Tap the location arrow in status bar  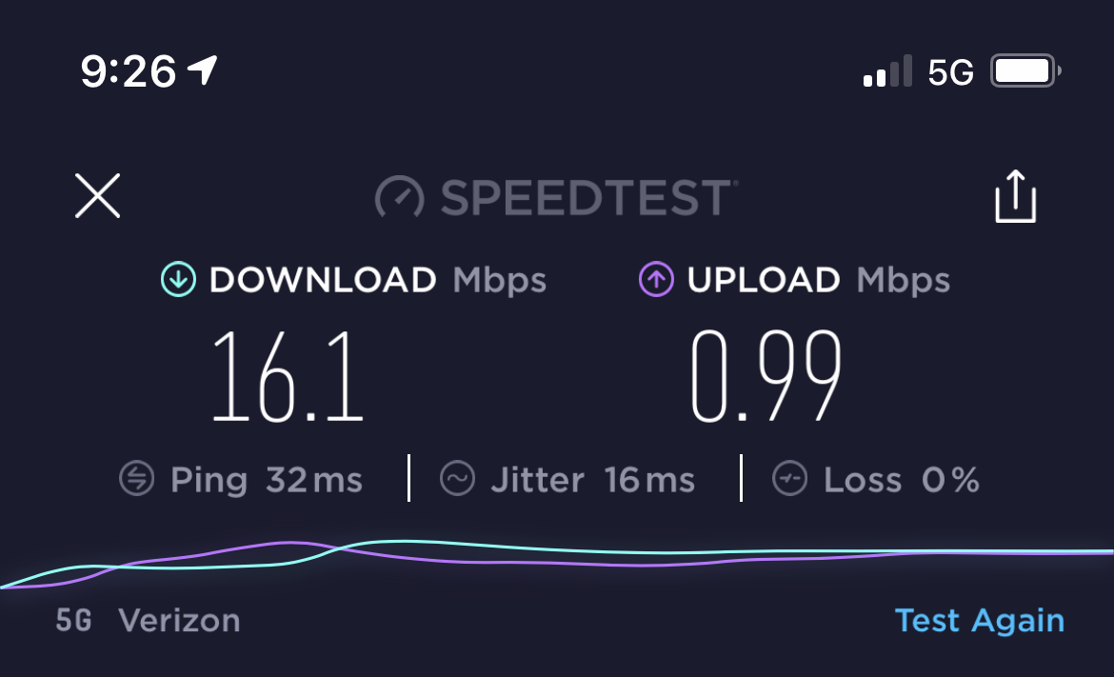[203, 70]
